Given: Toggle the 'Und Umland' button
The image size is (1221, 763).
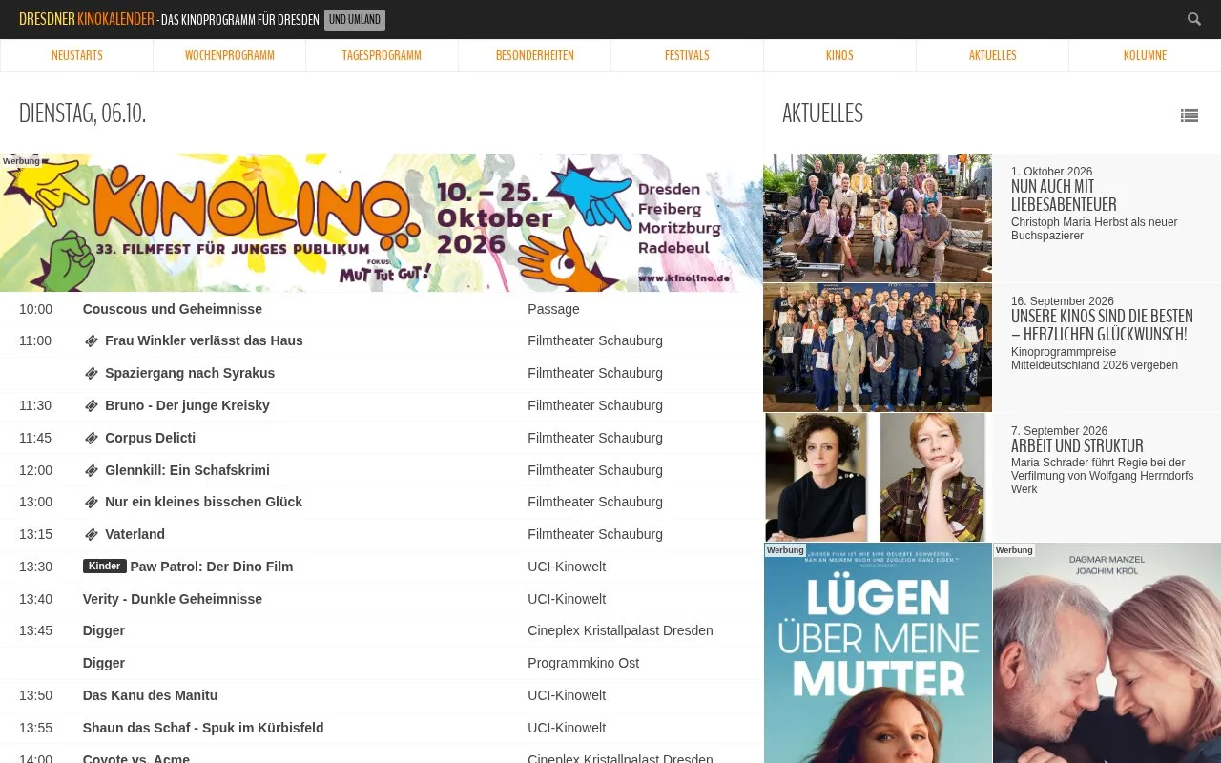Looking at the screenshot, I should click(355, 20).
